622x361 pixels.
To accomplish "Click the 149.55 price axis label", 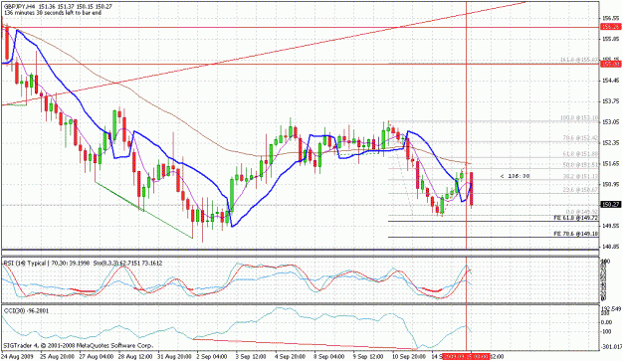I will (x=610, y=226).
